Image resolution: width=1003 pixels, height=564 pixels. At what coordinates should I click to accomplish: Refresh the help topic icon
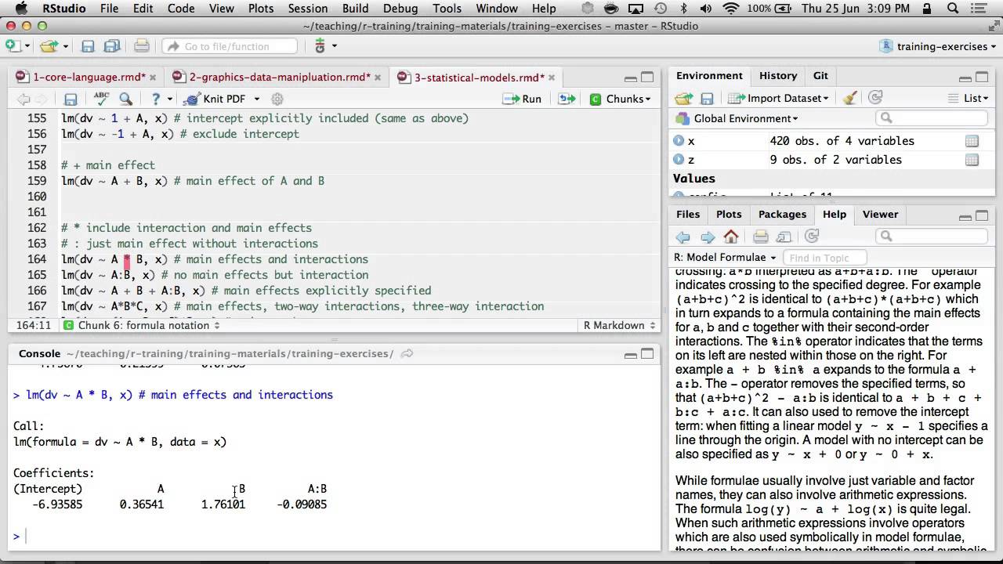[812, 237]
